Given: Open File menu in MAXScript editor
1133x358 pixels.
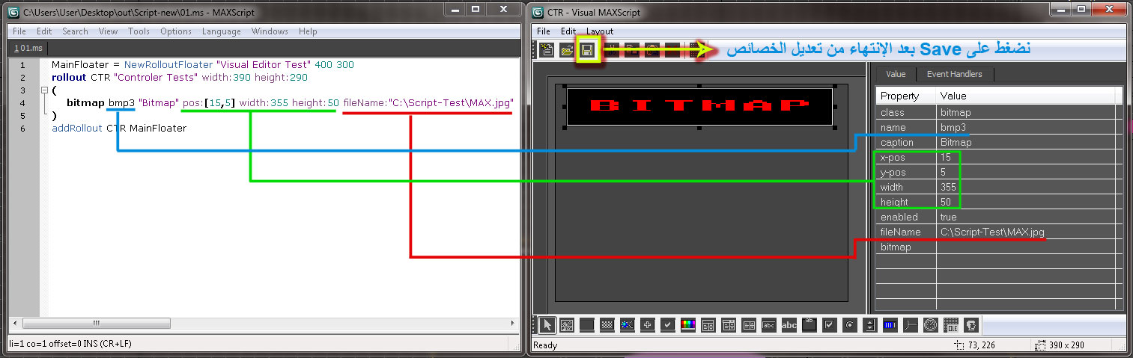Looking at the screenshot, I should click(x=19, y=31).
